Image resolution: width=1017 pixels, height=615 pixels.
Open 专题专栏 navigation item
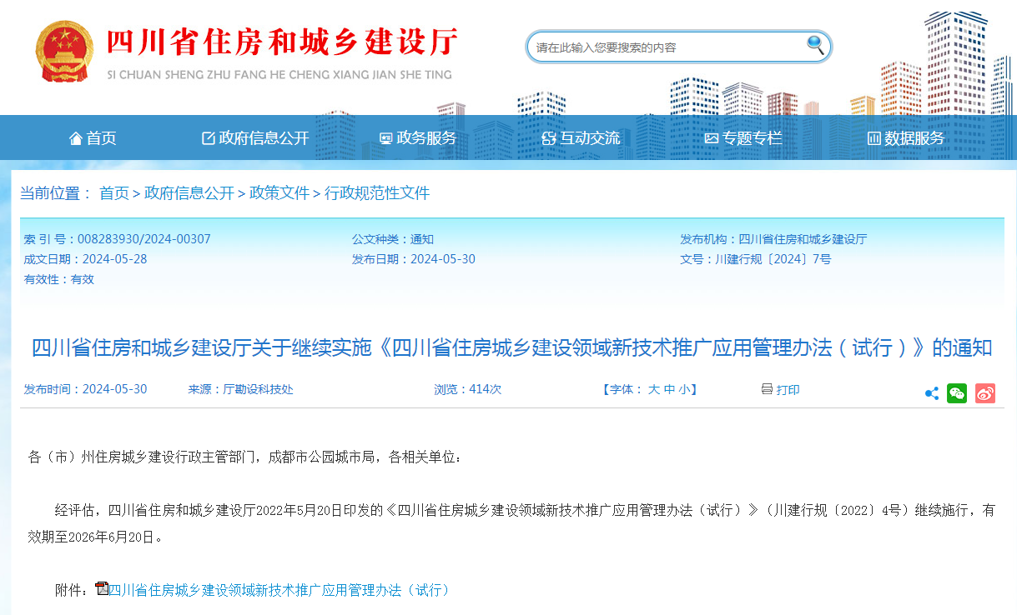click(x=743, y=138)
